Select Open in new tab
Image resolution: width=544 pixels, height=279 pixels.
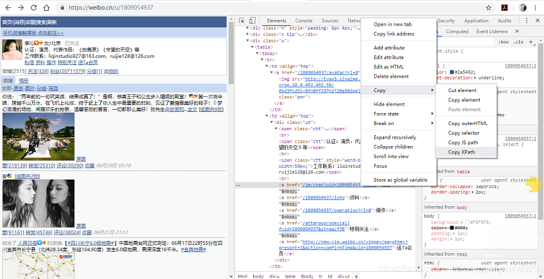398,24
